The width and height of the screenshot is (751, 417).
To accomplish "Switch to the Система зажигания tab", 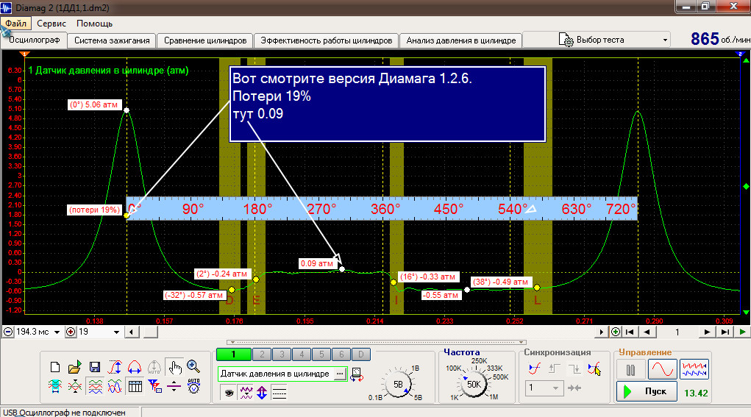I will [112, 40].
